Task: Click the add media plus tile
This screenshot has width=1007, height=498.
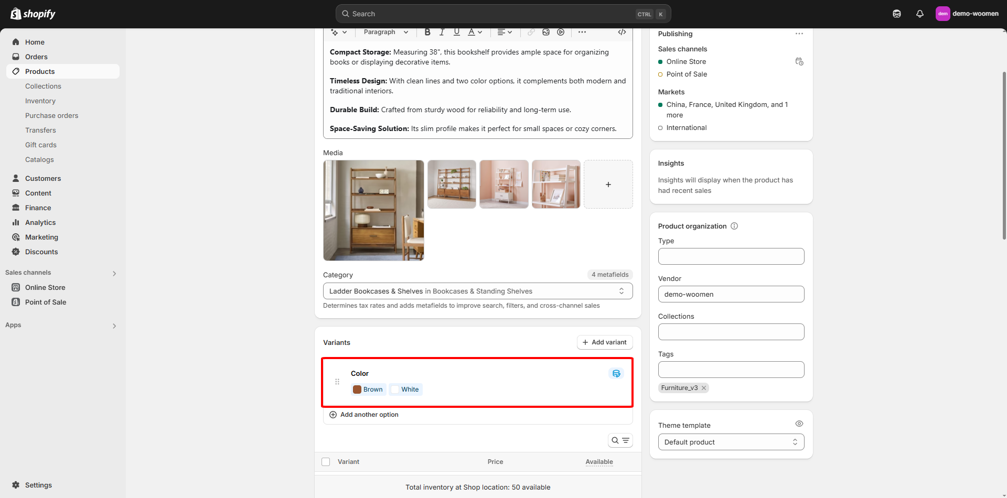Action: (x=608, y=185)
